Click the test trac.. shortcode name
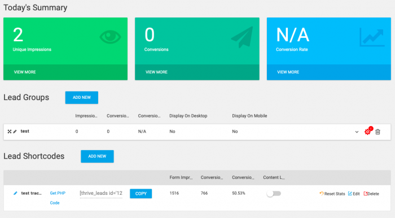 (31, 193)
